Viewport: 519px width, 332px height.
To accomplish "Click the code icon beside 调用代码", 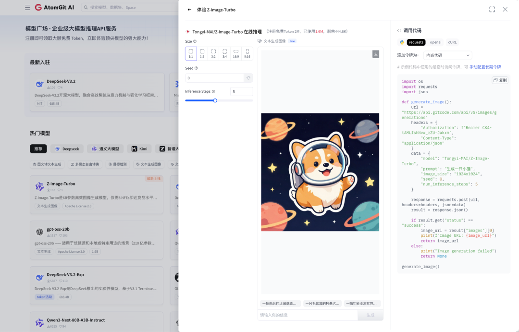I will pyautogui.click(x=399, y=30).
